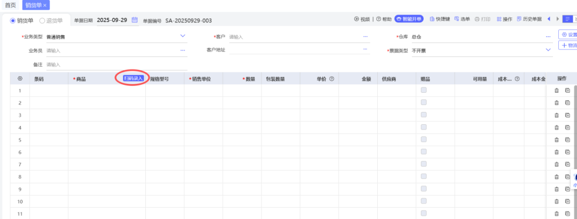The width and height of the screenshot is (577, 219).
Task: Click the 扫码录入 button
Action: [x=134, y=78]
